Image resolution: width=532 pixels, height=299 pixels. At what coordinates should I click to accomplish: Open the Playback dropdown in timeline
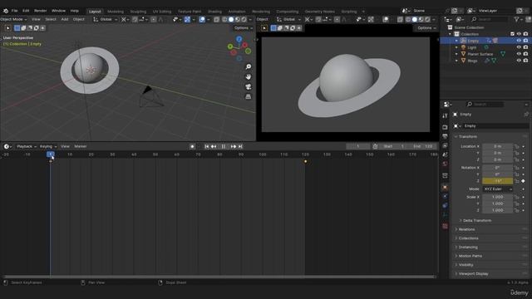point(26,146)
